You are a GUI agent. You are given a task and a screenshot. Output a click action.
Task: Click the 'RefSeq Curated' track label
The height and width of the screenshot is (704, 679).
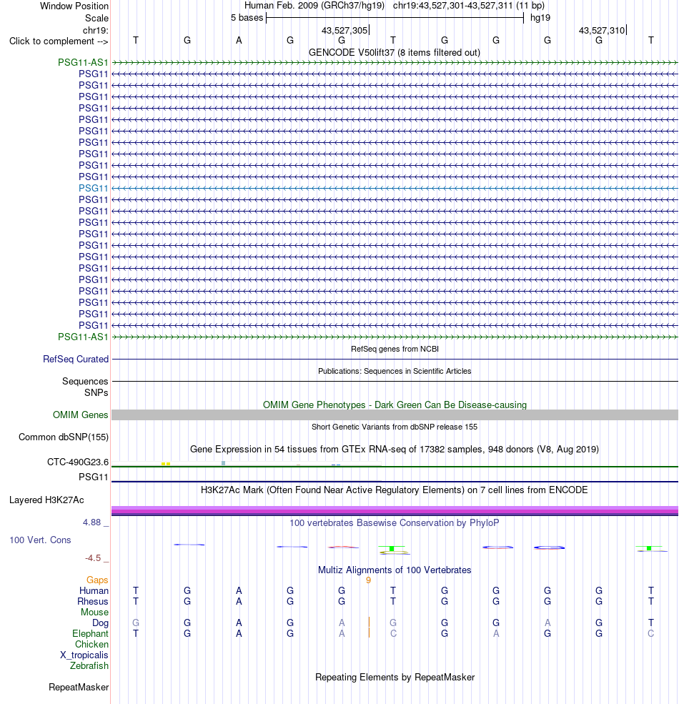(x=76, y=360)
